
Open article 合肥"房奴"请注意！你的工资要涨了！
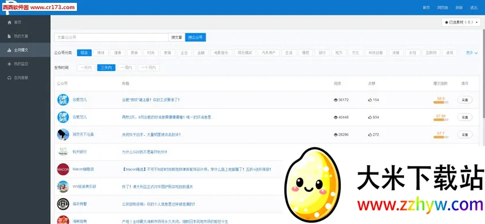(x=151, y=100)
